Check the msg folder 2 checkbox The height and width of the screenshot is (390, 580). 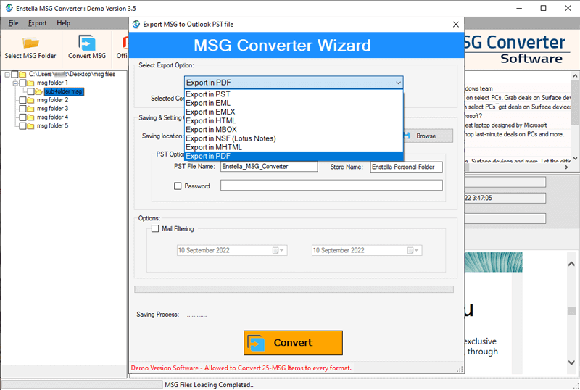pos(22,100)
